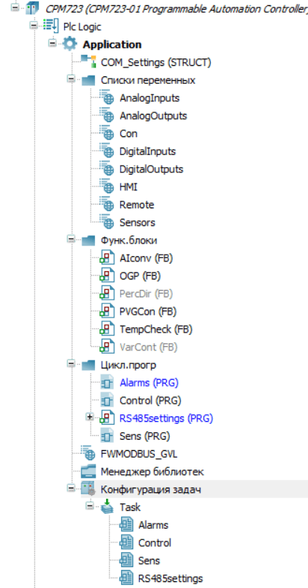The height and width of the screenshot is (588, 308).
Task: Expand the RS485settings (PRG) node
Action: (90, 417)
